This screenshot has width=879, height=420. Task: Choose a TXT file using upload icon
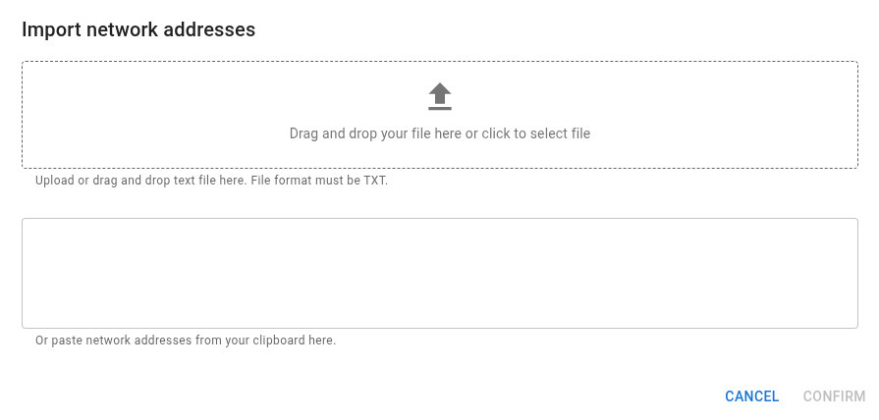(440, 96)
